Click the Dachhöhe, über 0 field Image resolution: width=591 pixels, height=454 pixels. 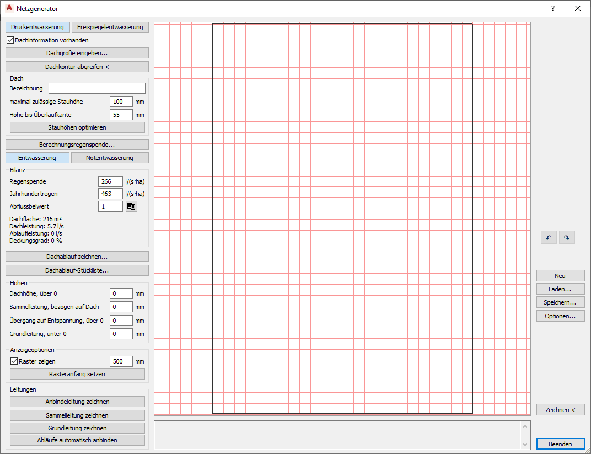(x=121, y=293)
